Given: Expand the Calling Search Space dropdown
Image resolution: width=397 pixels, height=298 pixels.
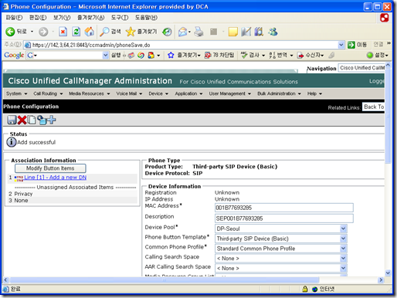Looking at the screenshot, I should click(343, 258).
